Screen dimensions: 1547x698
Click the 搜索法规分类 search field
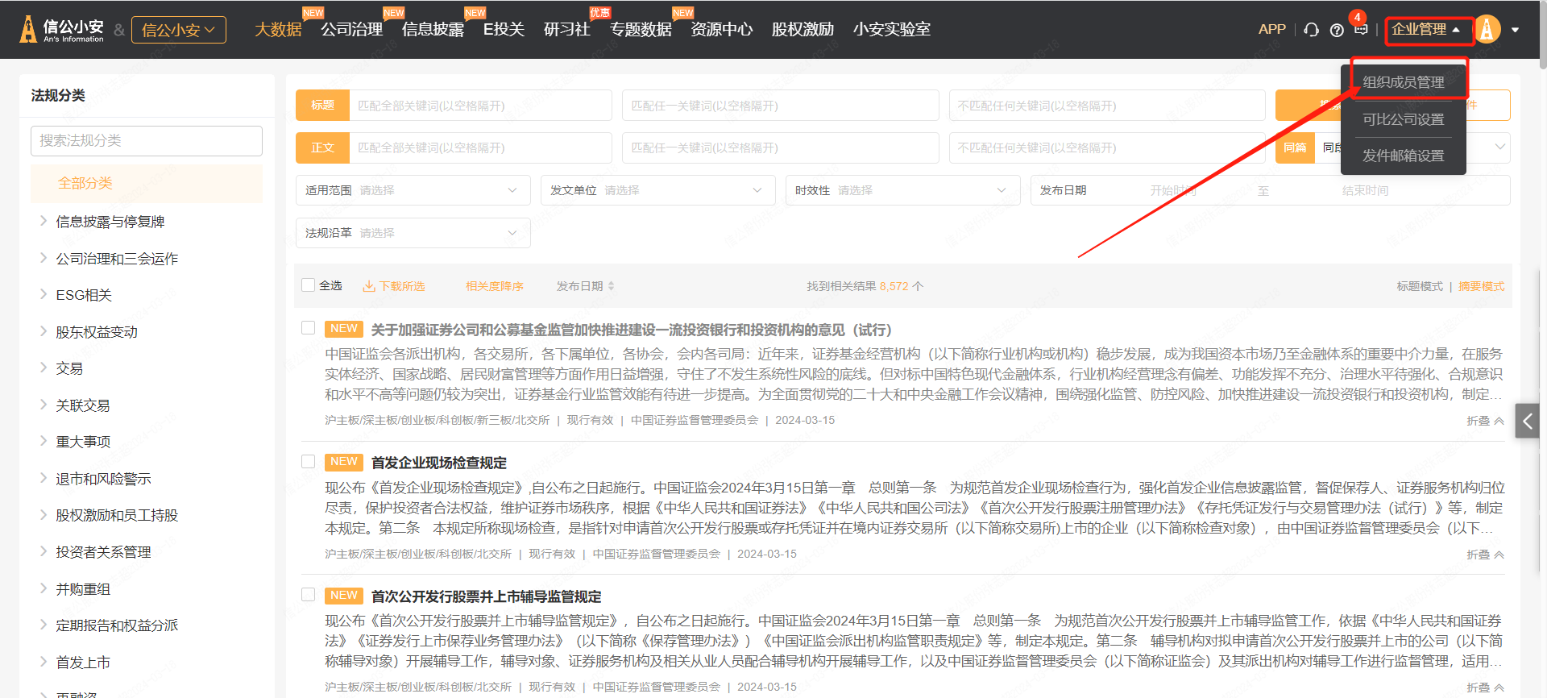click(x=147, y=140)
